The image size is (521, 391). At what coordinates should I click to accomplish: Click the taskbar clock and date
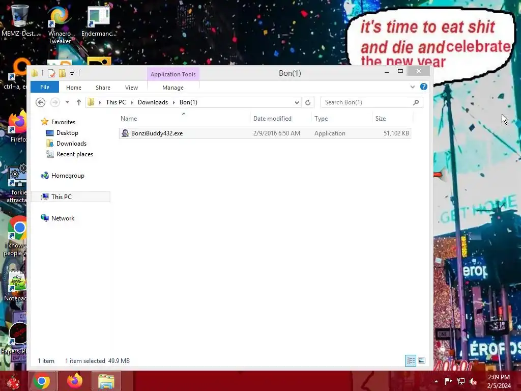(x=499, y=381)
